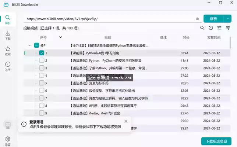The width and height of the screenshot is (237, 147).
Task: Check the checkbox for episode 4
Action: (x=42, y=76)
